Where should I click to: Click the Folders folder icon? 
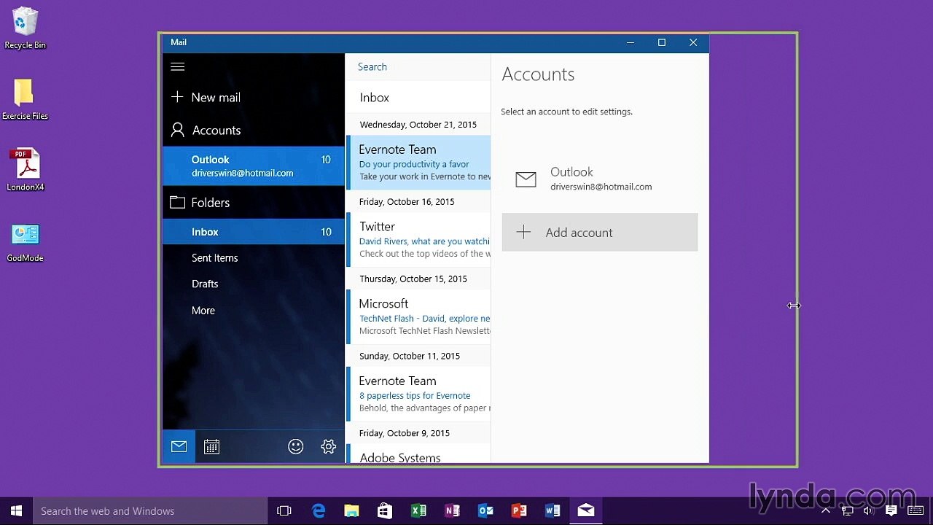pyautogui.click(x=177, y=202)
